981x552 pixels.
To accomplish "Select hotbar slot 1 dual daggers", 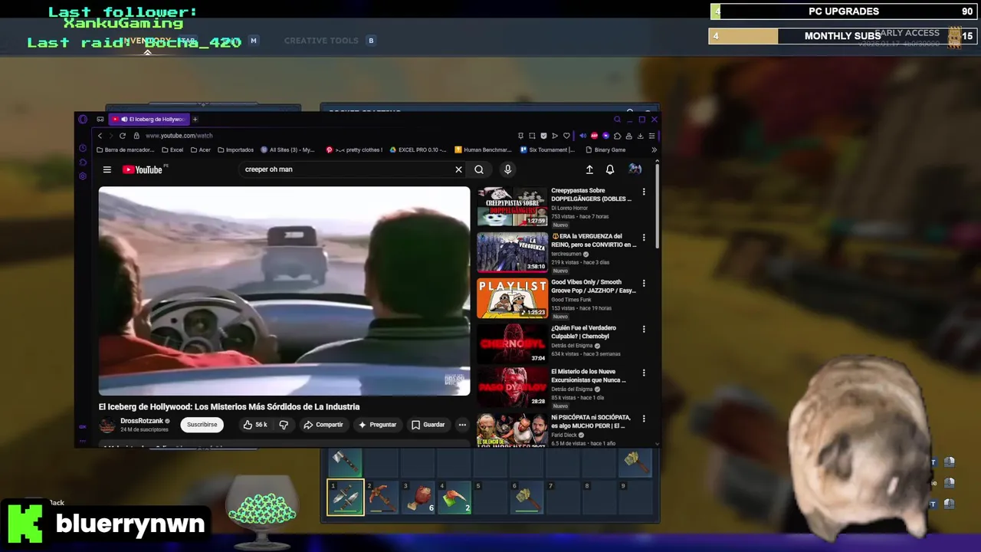I will tap(346, 497).
